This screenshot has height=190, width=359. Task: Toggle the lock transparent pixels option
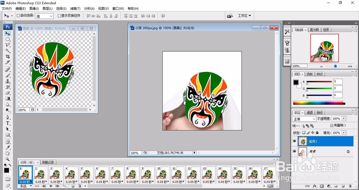pyautogui.click(x=304, y=133)
